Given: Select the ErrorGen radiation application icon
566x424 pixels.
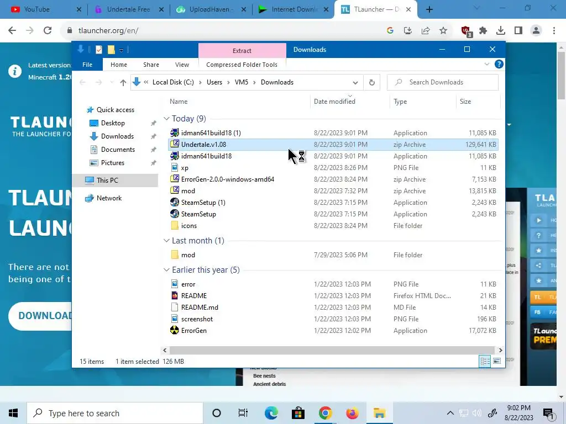Looking at the screenshot, I should point(175,330).
